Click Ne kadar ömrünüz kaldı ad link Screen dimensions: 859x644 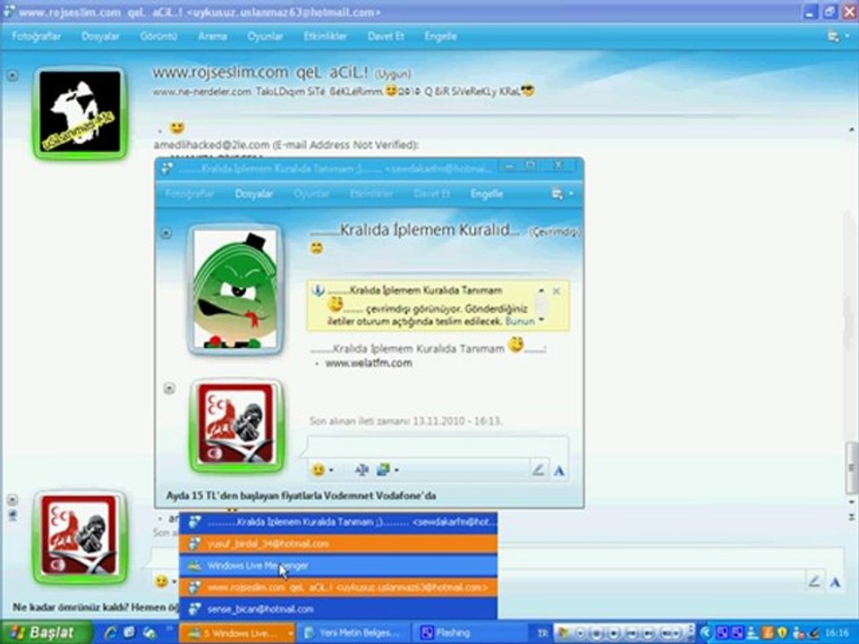pyautogui.click(x=96, y=607)
